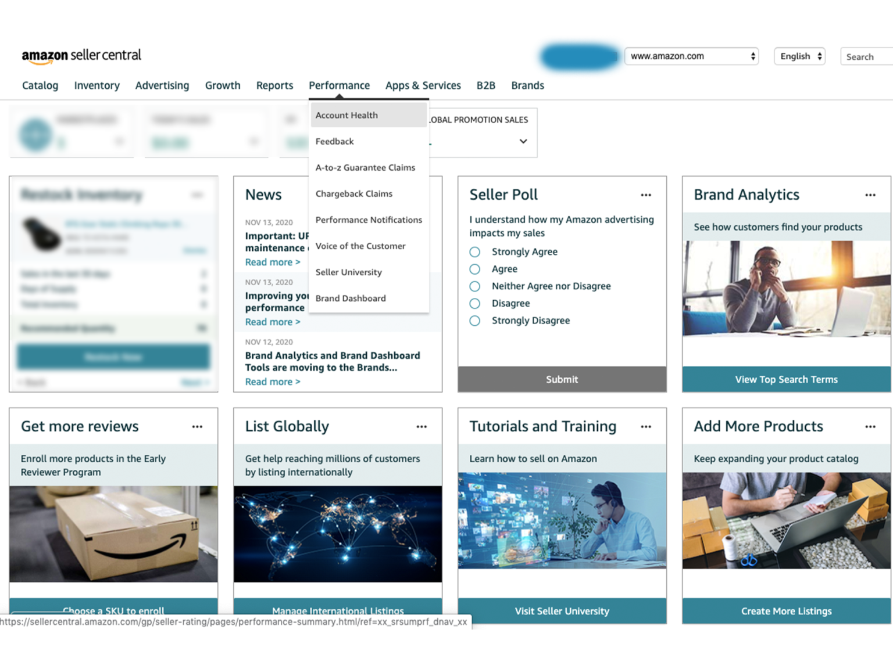This screenshot has width=893, height=651.
Task: Click View Top Search Terms
Action: (786, 379)
